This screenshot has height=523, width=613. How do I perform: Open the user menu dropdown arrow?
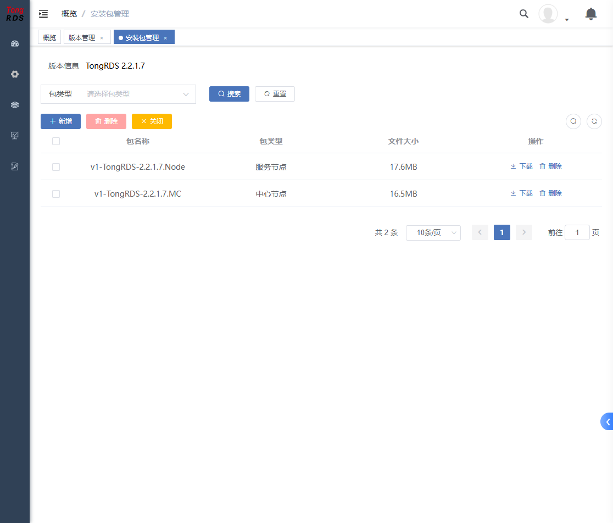tap(566, 20)
